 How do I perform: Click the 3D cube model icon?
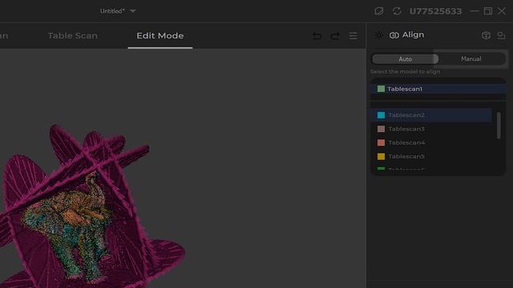click(x=487, y=35)
